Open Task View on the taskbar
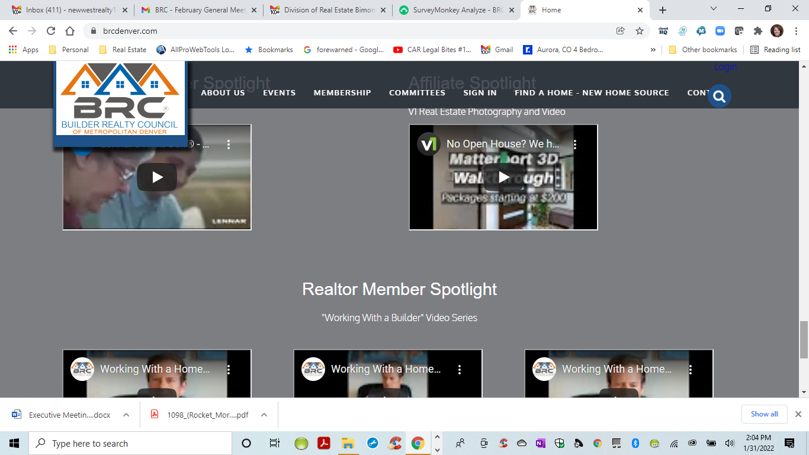The height and width of the screenshot is (455, 809). (x=275, y=443)
